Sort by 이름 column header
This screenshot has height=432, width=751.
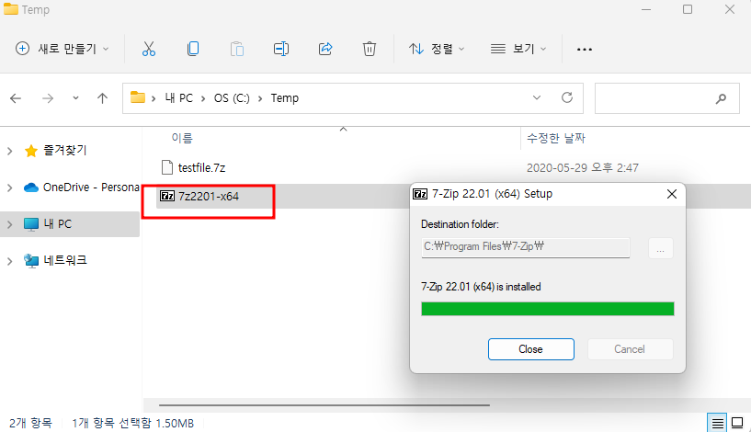[x=182, y=138]
